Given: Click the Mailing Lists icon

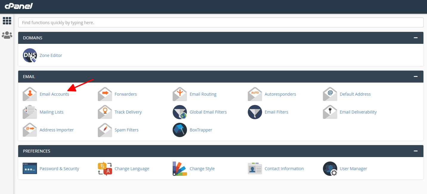Looking at the screenshot, I should pos(30,112).
